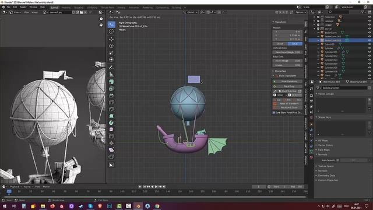The height and width of the screenshot is (210, 373).
Task: Click the Crease value slider
Action: click(x=287, y=65)
